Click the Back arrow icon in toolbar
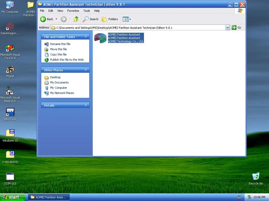 point(43,19)
